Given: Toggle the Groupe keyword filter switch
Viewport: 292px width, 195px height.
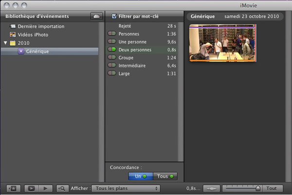Looking at the screenshot, I should point(112,57).
